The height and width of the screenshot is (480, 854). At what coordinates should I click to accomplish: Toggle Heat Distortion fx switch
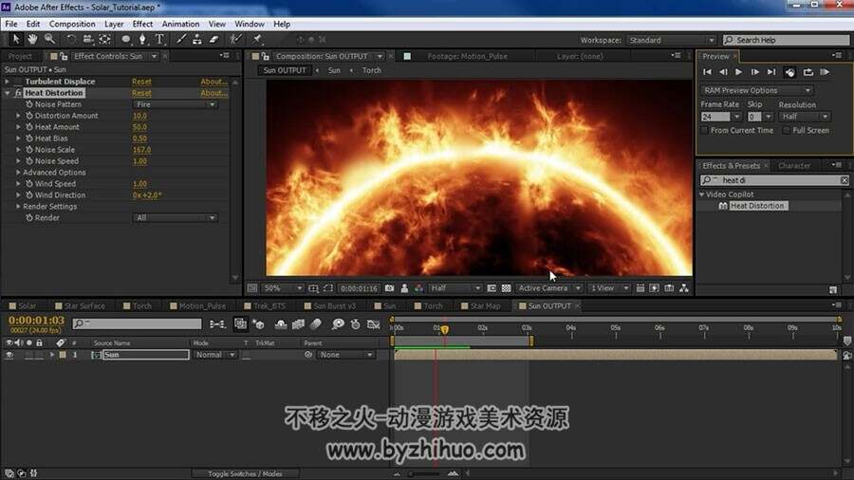click(17, 93)
